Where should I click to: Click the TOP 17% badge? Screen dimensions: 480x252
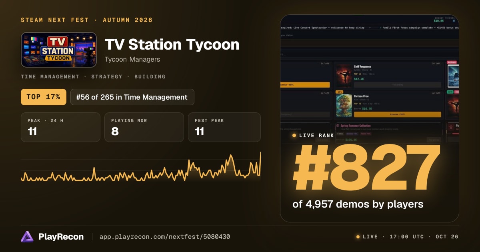[44, 97]
